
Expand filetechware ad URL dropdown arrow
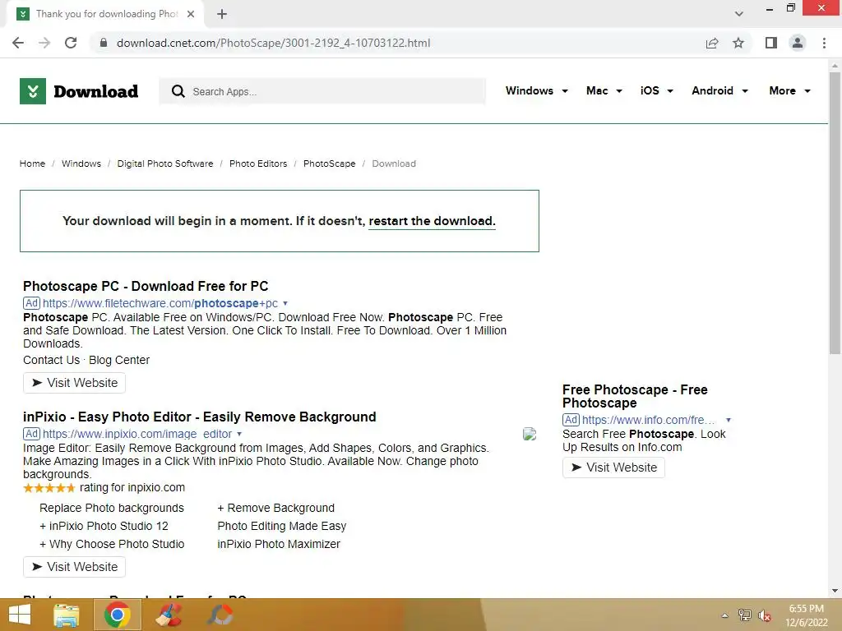[285, 303]
